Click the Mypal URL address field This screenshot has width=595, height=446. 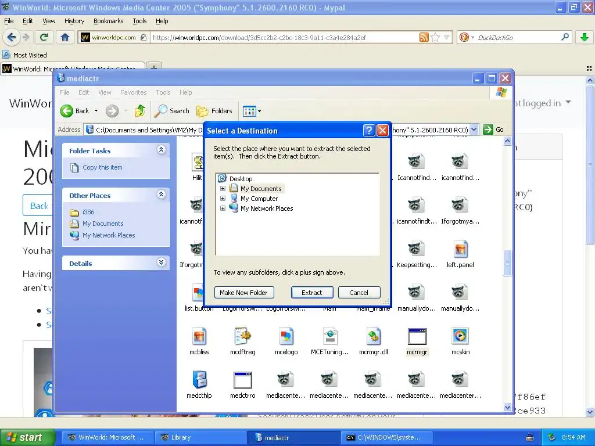point(285,37)
